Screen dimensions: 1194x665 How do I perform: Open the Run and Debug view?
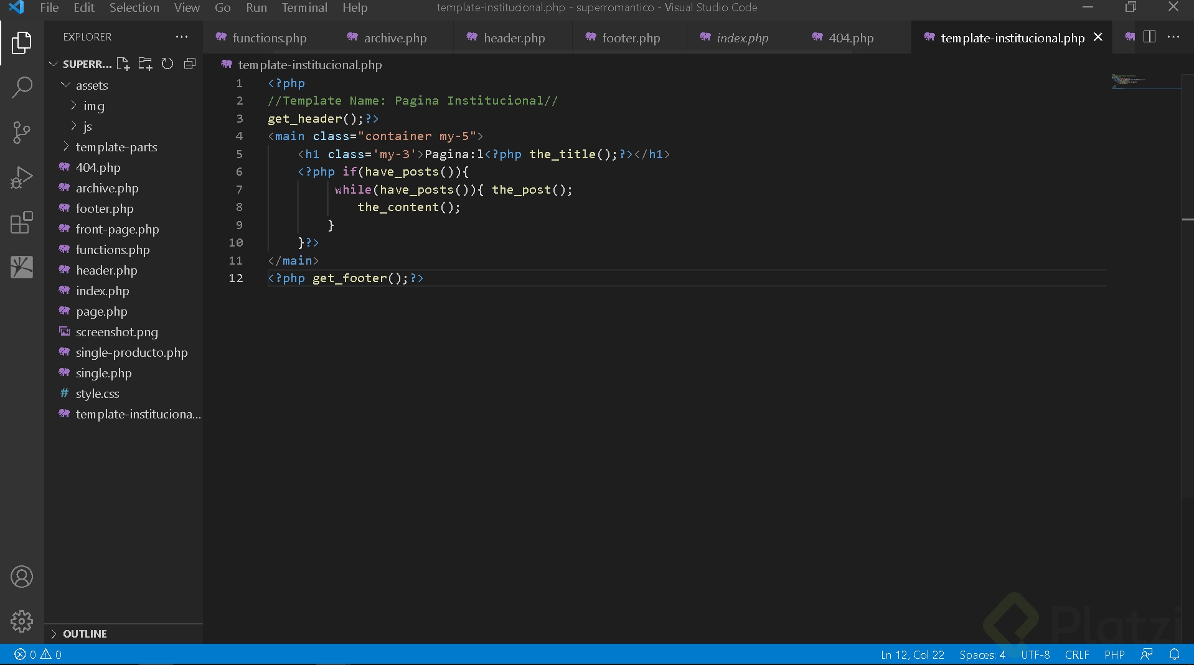point(22,177)
